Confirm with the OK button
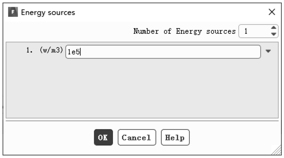 [103, 137]
